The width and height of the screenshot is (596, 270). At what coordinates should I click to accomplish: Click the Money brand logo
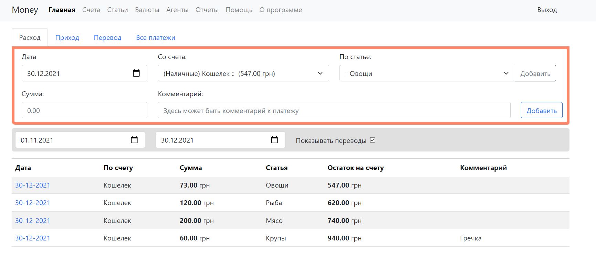pyautogui.click(x=25, y=10)
